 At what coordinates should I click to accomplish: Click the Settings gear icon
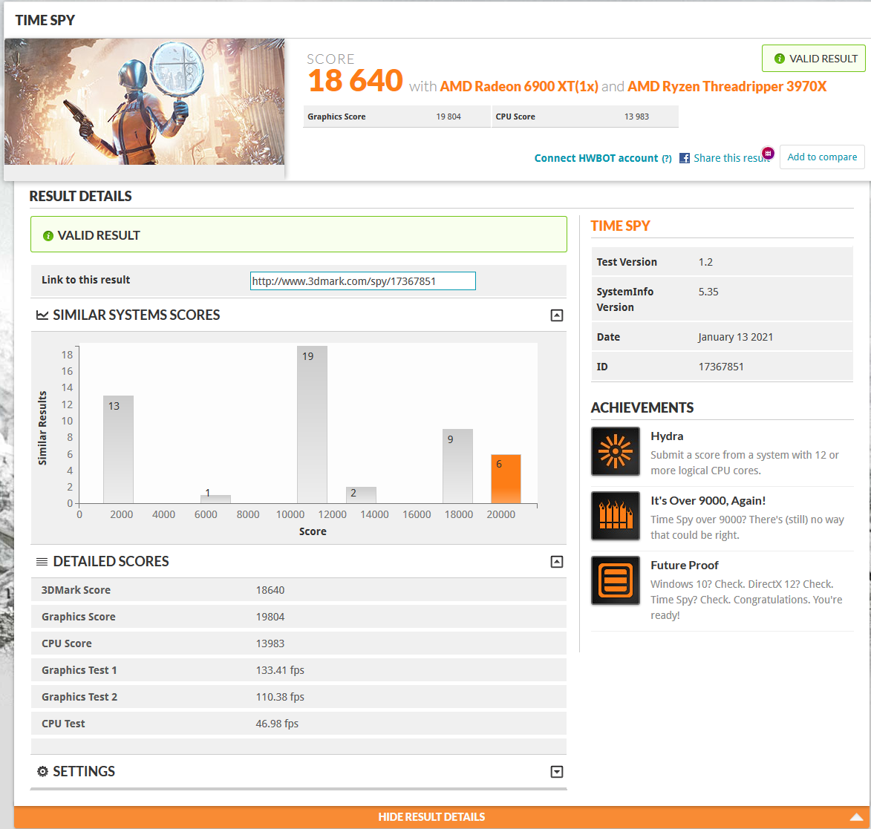coord(42,771)
